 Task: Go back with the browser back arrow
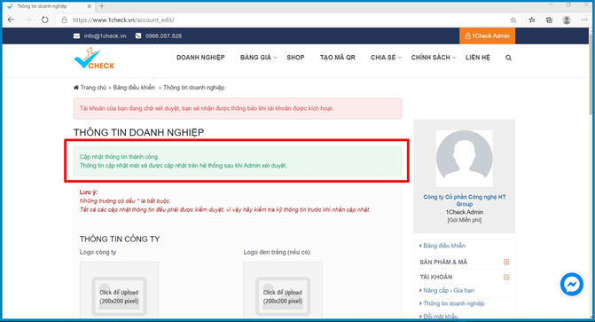click(11, 20)
